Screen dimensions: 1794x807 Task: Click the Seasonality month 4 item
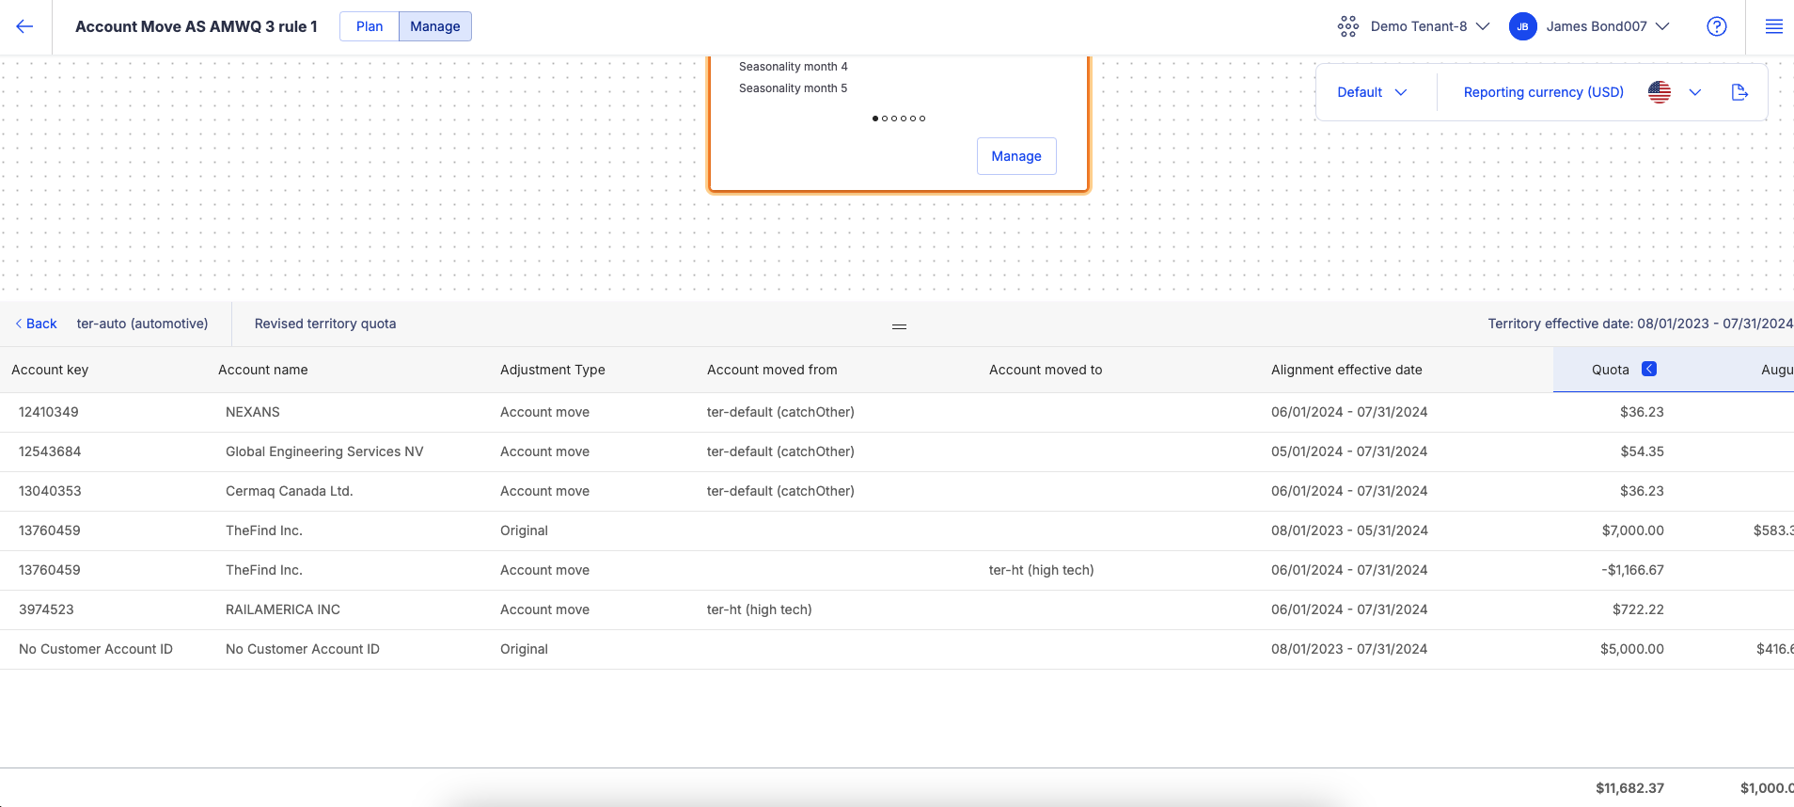click(794, 67)
